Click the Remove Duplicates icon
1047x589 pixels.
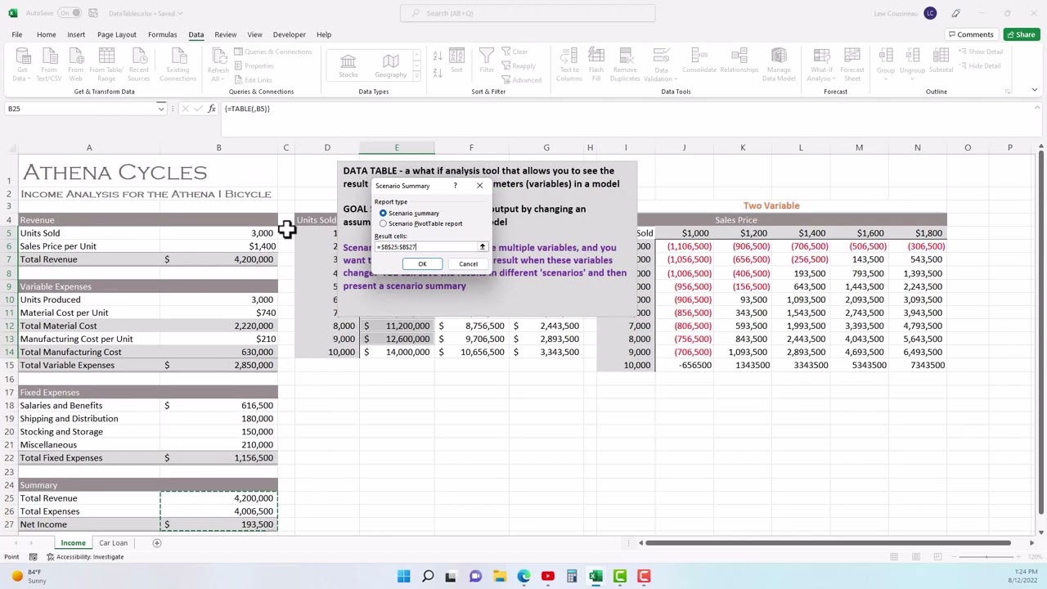625,65
